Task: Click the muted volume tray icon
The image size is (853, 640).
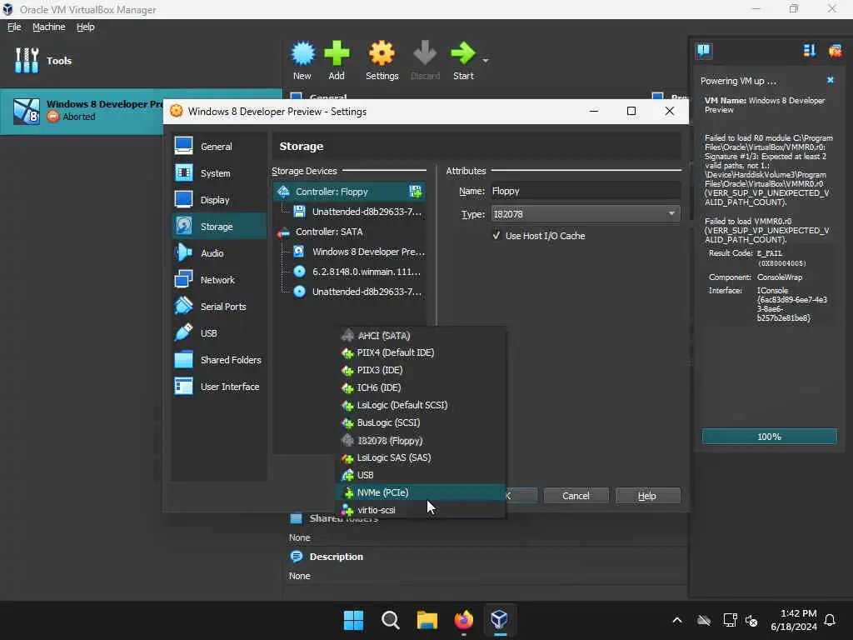Action: coord(751,620)
